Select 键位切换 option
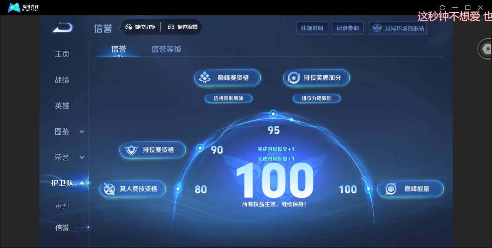 [141, 27]
